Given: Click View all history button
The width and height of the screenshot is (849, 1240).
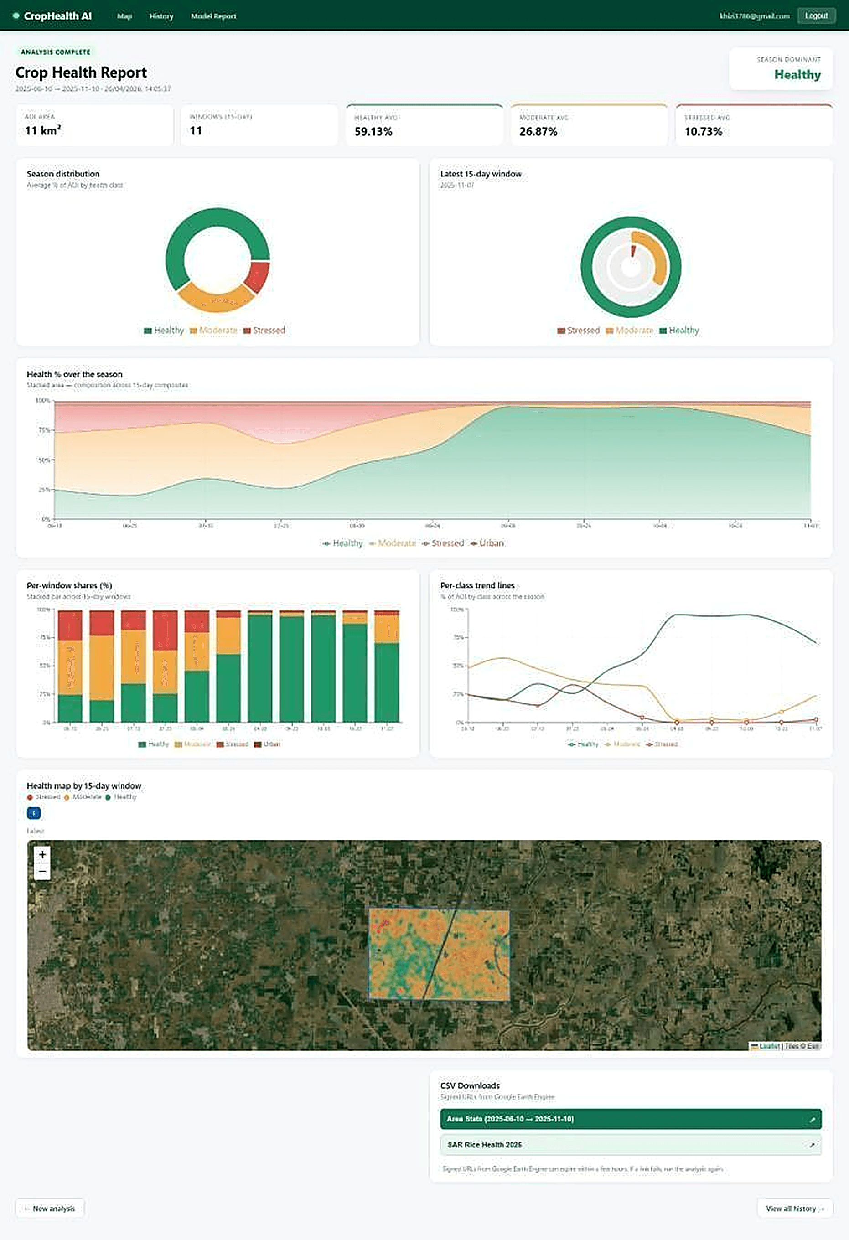Looking at the screenshot, I should click(795, 1209).
